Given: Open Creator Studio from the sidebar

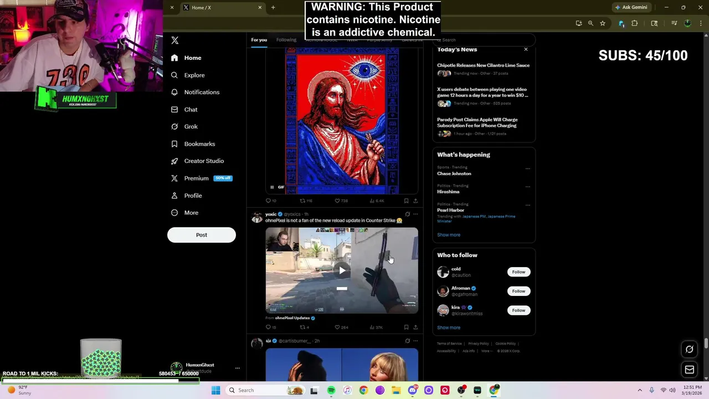Looking at the screenshot, I should click(x=198, y=161).
